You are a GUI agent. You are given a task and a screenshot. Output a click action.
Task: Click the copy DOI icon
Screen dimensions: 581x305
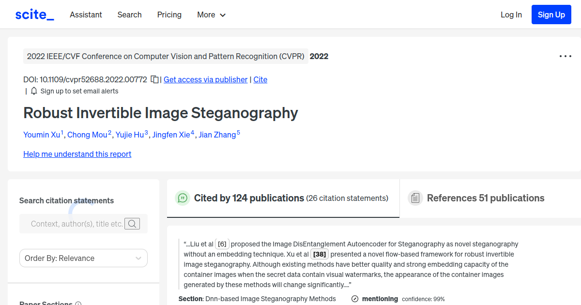[154, 79]
